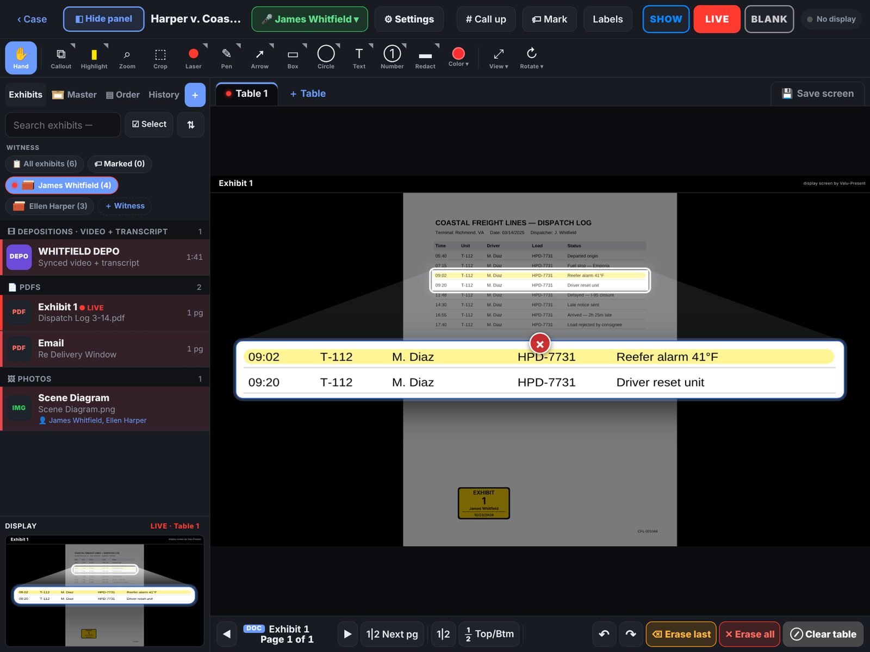Viewport: 870px width, 652px height.
Task: Open James Whitfield witness dropdown
Action: tap(310, 19)
